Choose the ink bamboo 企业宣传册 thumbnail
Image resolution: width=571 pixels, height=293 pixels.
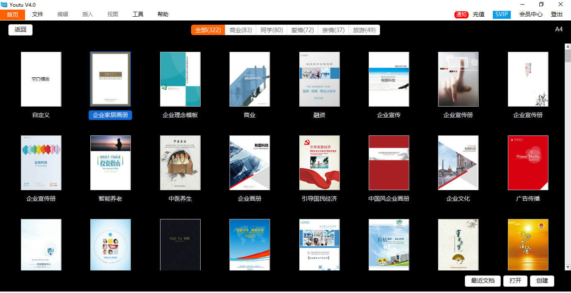(528, 79)
